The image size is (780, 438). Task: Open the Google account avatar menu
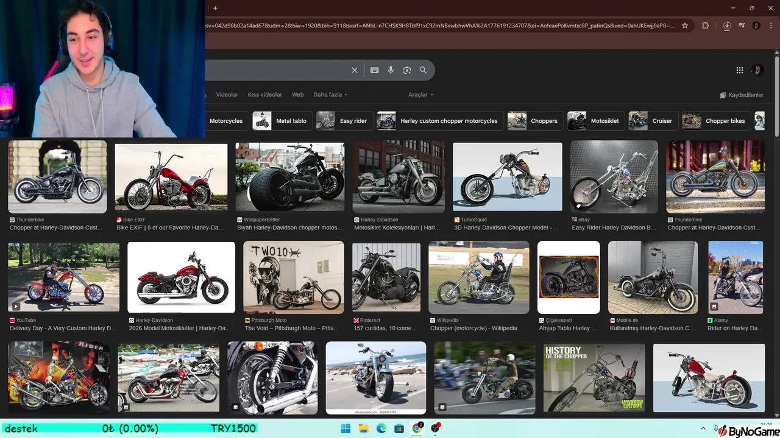(x=757, y=70)
